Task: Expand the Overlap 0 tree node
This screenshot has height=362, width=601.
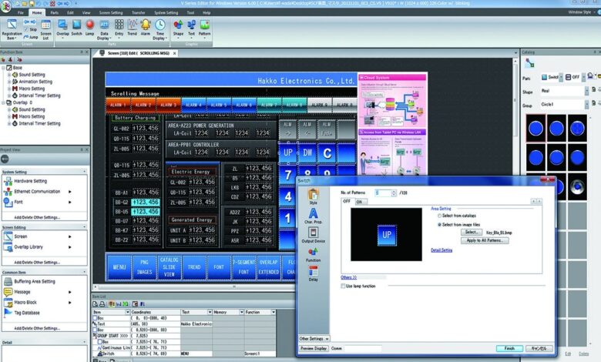Action: pyautogui.click(x=3, y=102)
